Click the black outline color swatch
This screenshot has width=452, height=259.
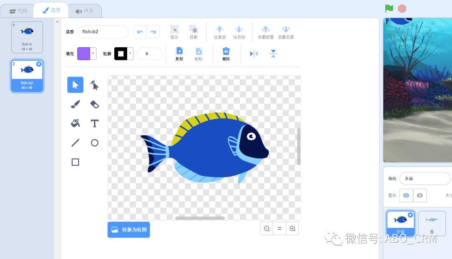coord(121,54)
